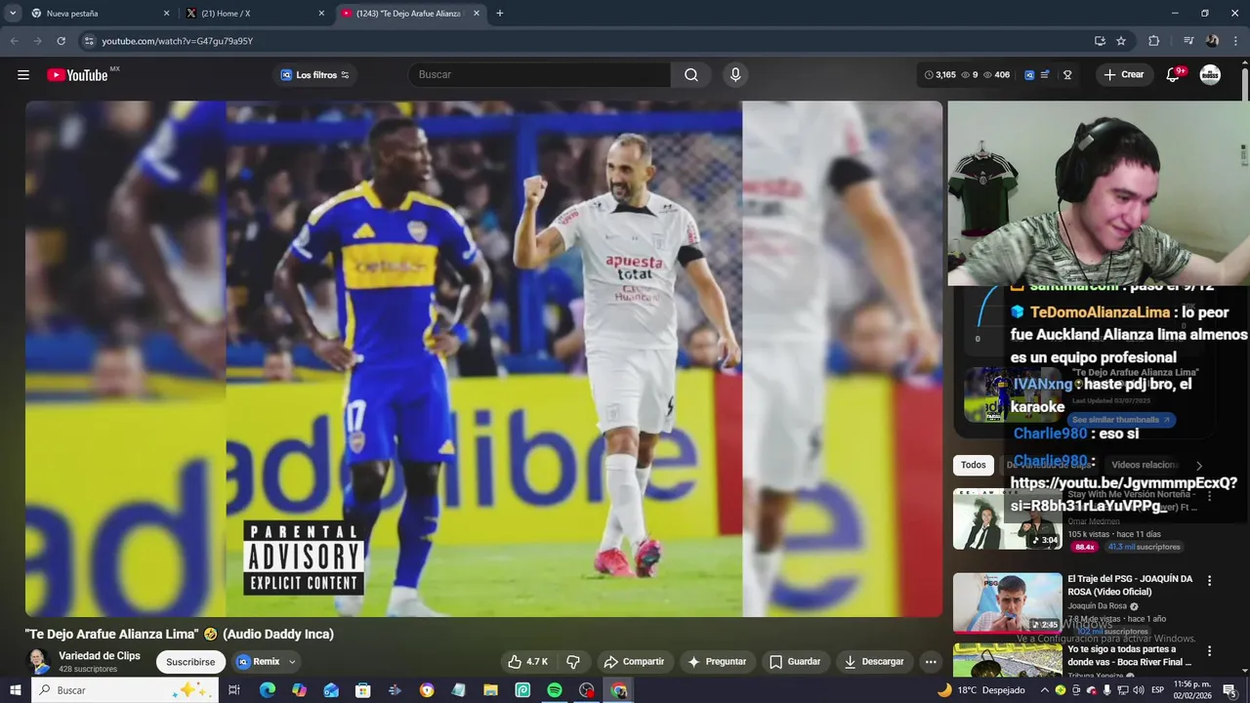Image resolution: width=1250 pixels, height=703 pixels.
Task: Switch to Nueva pestaña tab
Action: (x=98, y=14)
